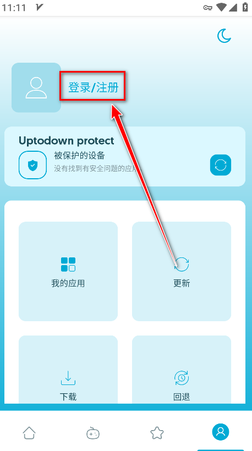This screenshot has width=252, height=451.
Task: Click the download arrow icon
Action: (x=68, y=378)
